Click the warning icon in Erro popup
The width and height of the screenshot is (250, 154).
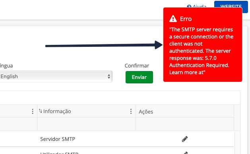click(173, 19)
